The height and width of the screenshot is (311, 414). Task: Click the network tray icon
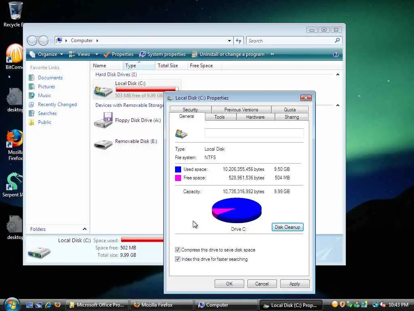(x=376, y=305)
